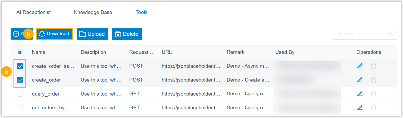Click 'Demo - Create a…' remark cell
Image resolution: width=403 pixels, height=118 pixels.
click(x=248, y=80)
